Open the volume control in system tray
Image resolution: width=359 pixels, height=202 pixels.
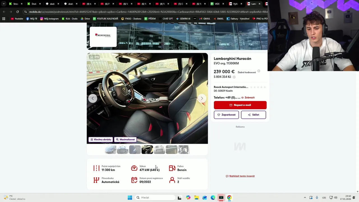[x=336, y=198]
